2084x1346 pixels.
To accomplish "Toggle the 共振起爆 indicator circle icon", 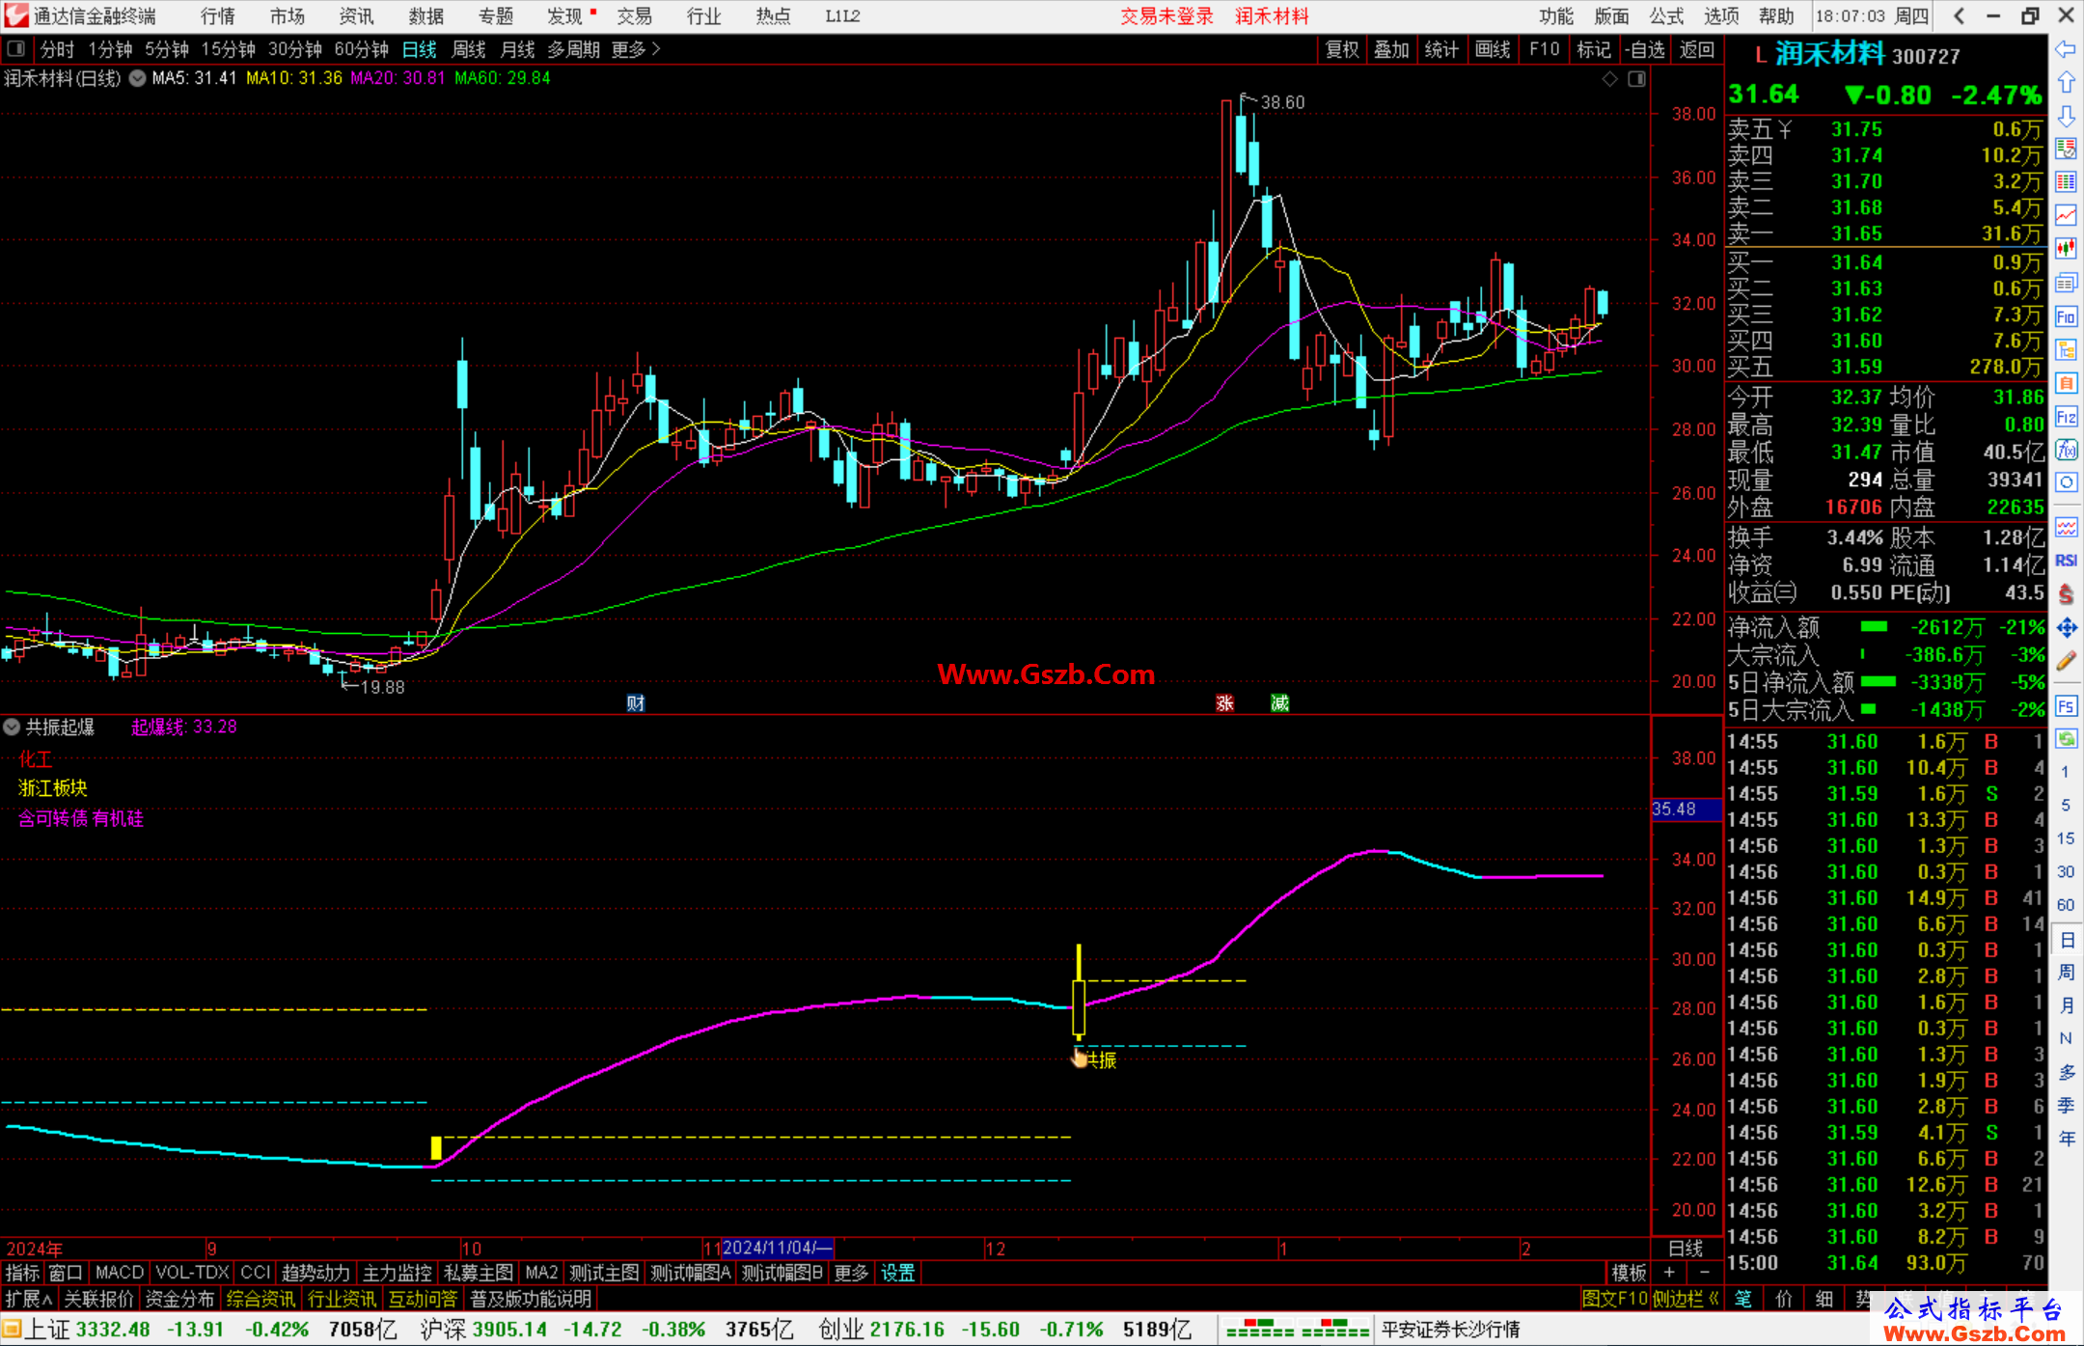I will pos(13,727).
